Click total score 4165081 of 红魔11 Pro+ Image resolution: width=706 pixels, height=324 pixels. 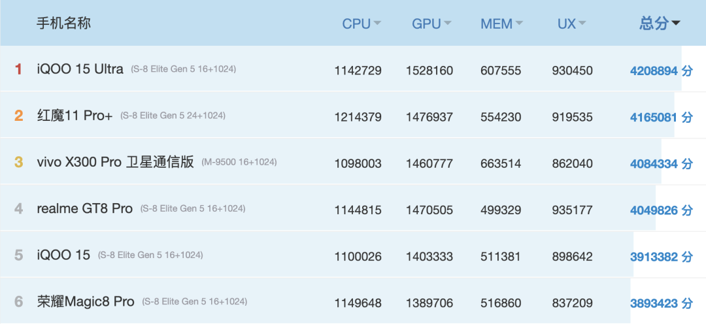click(654, 118)
